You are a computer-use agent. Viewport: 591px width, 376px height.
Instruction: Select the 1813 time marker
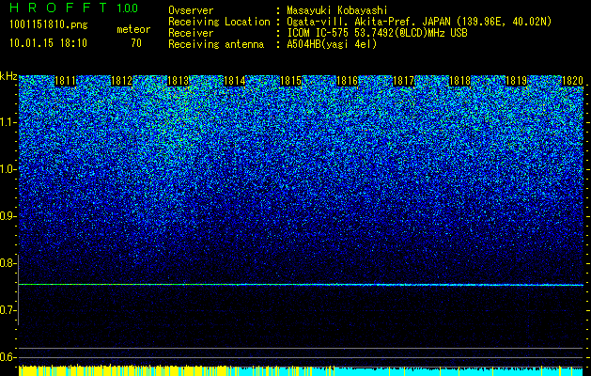[x=178, y=81]
